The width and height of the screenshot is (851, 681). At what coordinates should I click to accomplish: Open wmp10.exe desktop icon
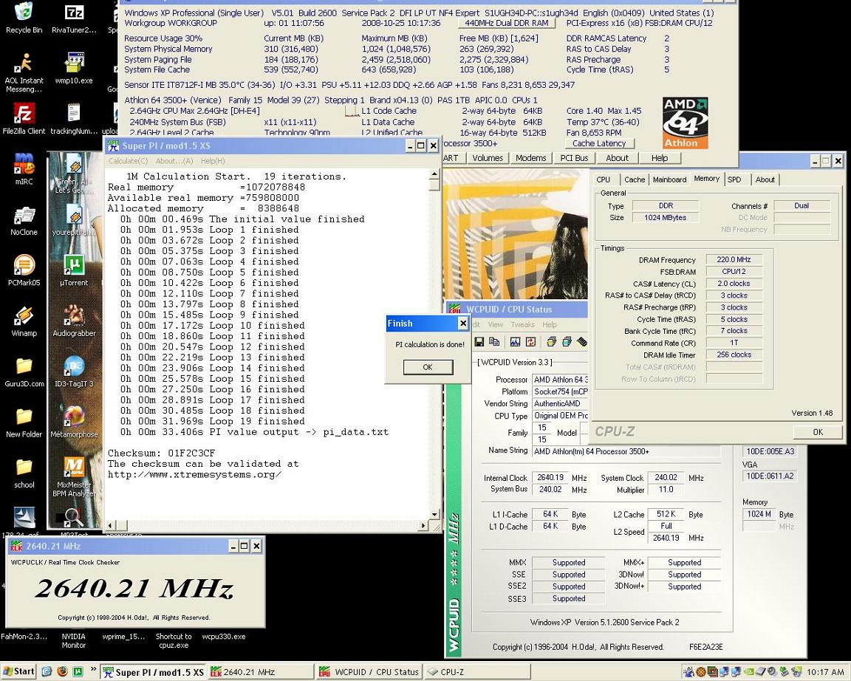[74, 68]
